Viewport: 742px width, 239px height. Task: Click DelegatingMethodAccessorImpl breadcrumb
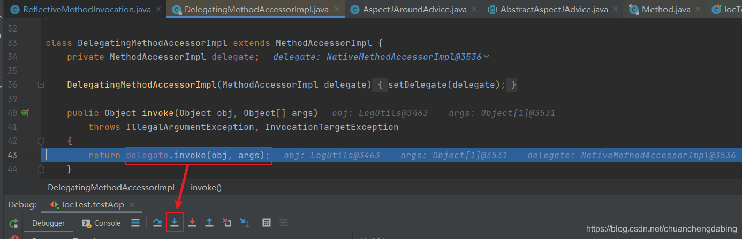[111, 188]
